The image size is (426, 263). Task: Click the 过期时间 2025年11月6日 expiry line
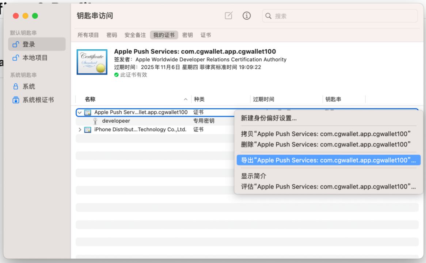187,67
